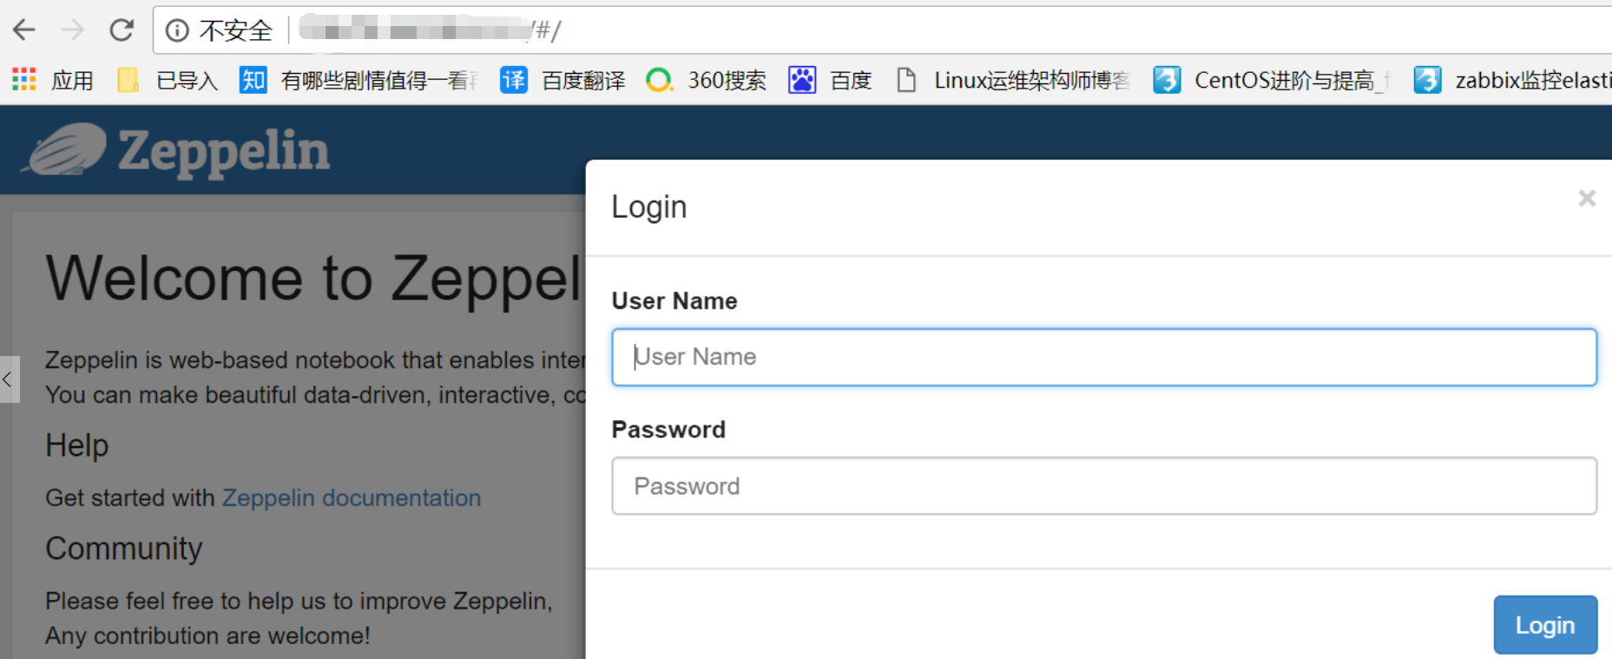This screenshot has height=659, width=1612.
Task: Expand the left side panel chevron
Action: point(8,379)
